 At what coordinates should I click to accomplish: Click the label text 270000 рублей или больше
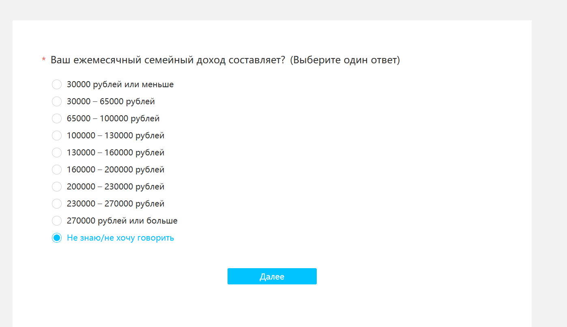tap(122, 221)
